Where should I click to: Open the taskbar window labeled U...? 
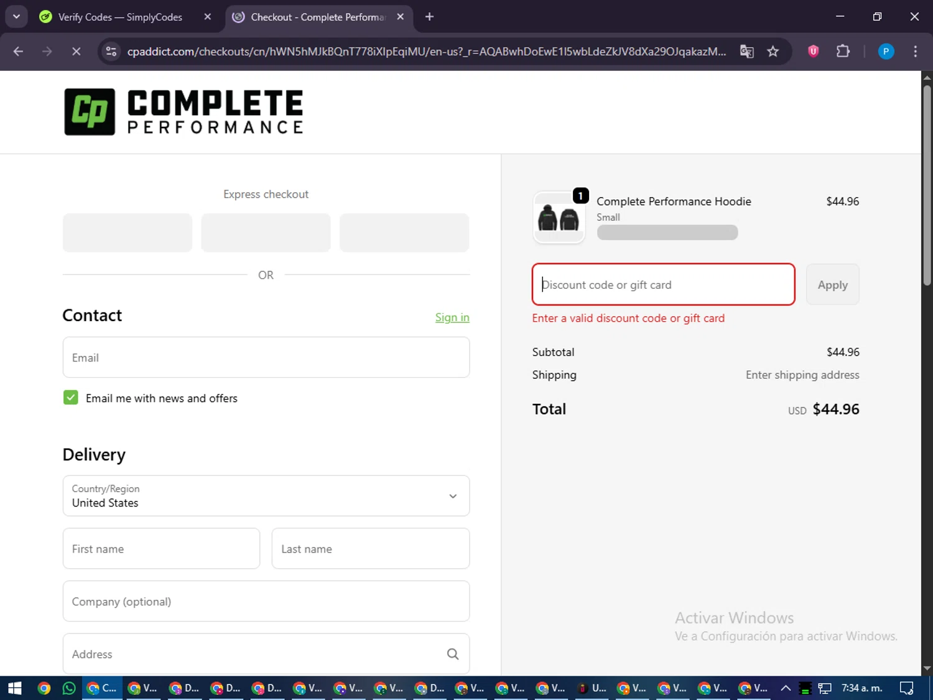pos(592,688)
